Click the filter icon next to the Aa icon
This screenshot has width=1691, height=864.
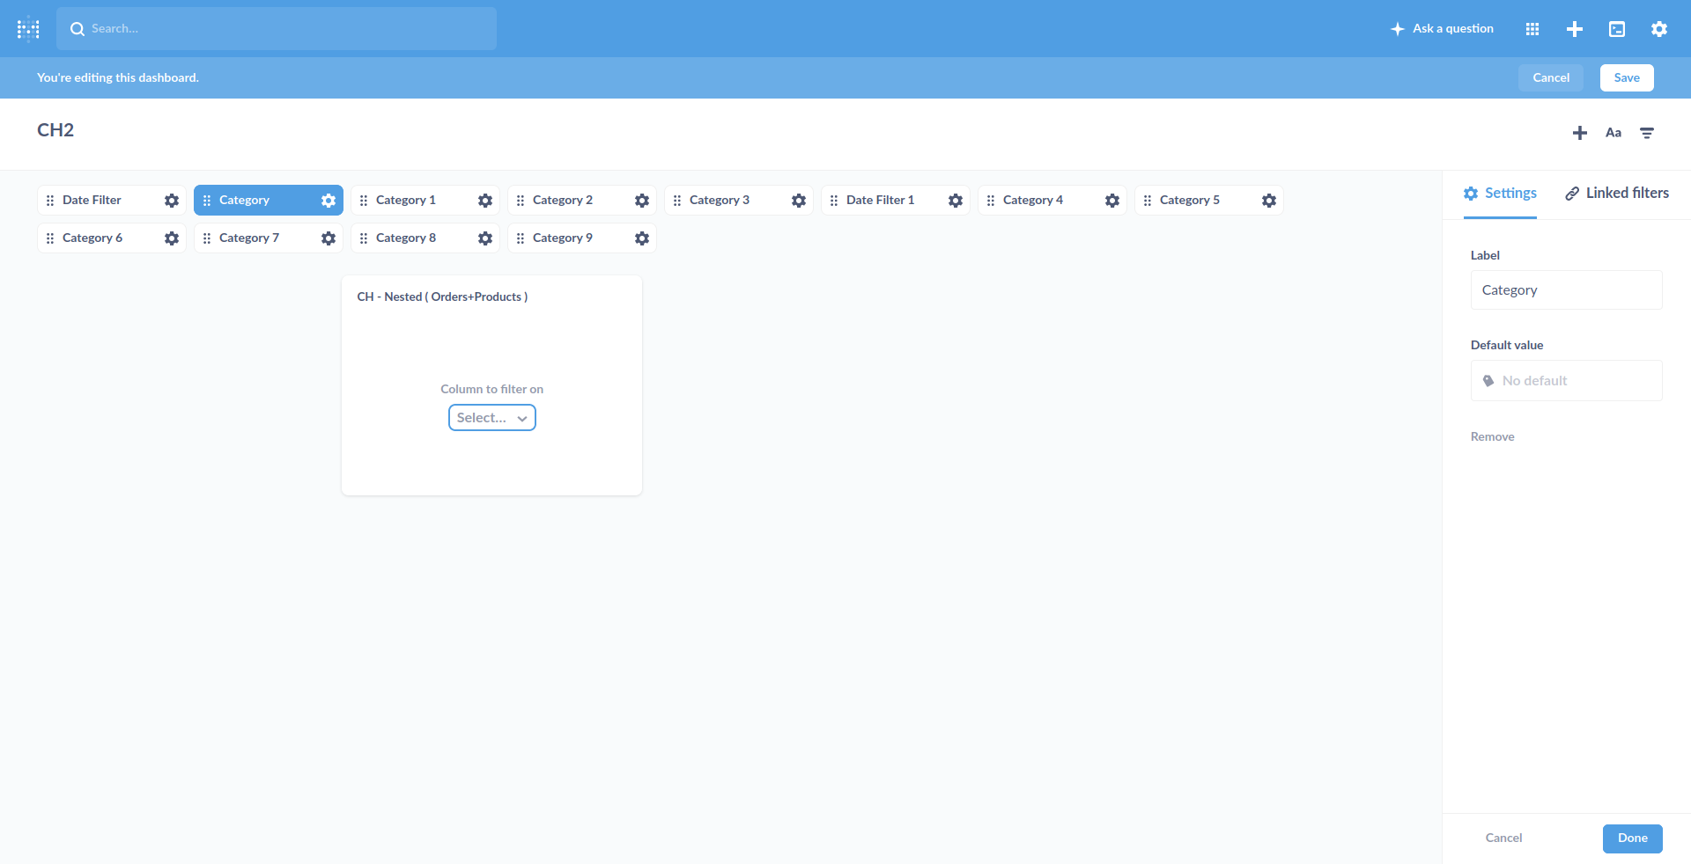point(1648,133)
